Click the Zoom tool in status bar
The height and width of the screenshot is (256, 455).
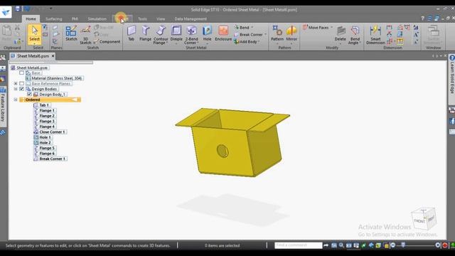coord(341,245)
